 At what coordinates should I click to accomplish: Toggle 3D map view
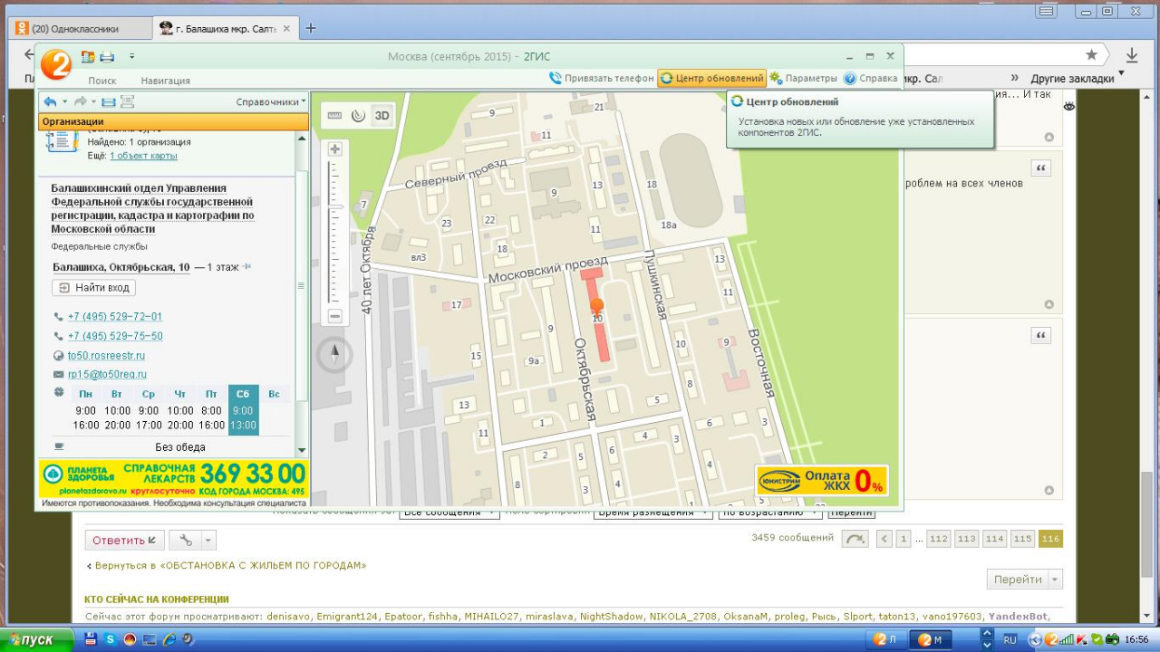pyautogui.click(x=382, y=115)
